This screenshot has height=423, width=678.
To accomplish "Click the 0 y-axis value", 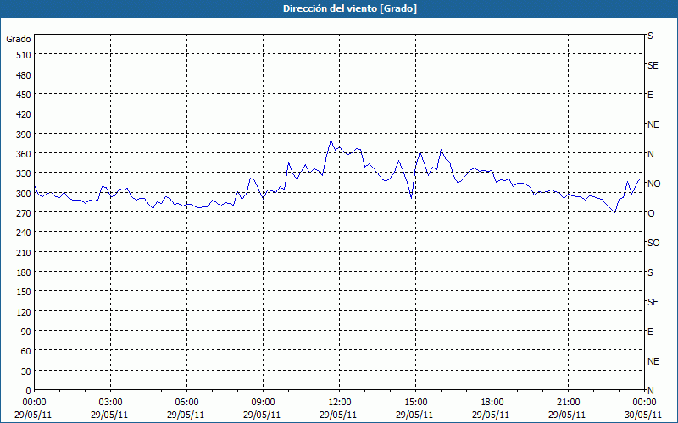I will click(29, 391).
